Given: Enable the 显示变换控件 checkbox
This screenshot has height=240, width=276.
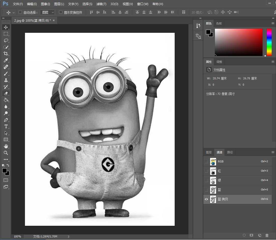Looking at the screenshot, I should pyautogui.click(x=61, y=12).
